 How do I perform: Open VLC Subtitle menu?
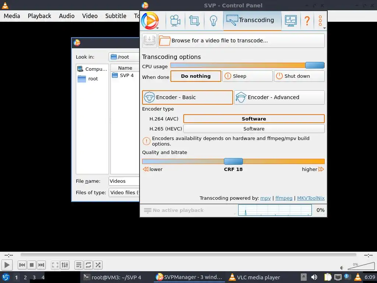(116, 16)
